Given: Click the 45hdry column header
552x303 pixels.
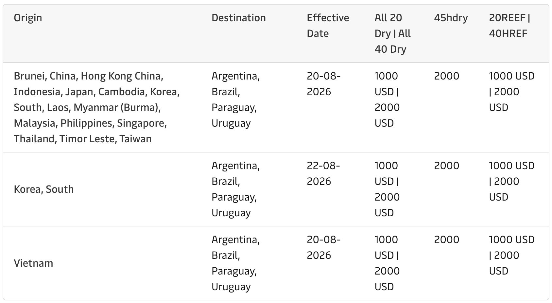Looking at the screenshot, I should 451,18.
